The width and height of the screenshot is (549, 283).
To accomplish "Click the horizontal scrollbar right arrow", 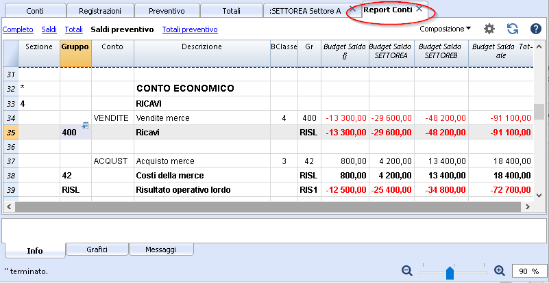I will tap(527, 206).
